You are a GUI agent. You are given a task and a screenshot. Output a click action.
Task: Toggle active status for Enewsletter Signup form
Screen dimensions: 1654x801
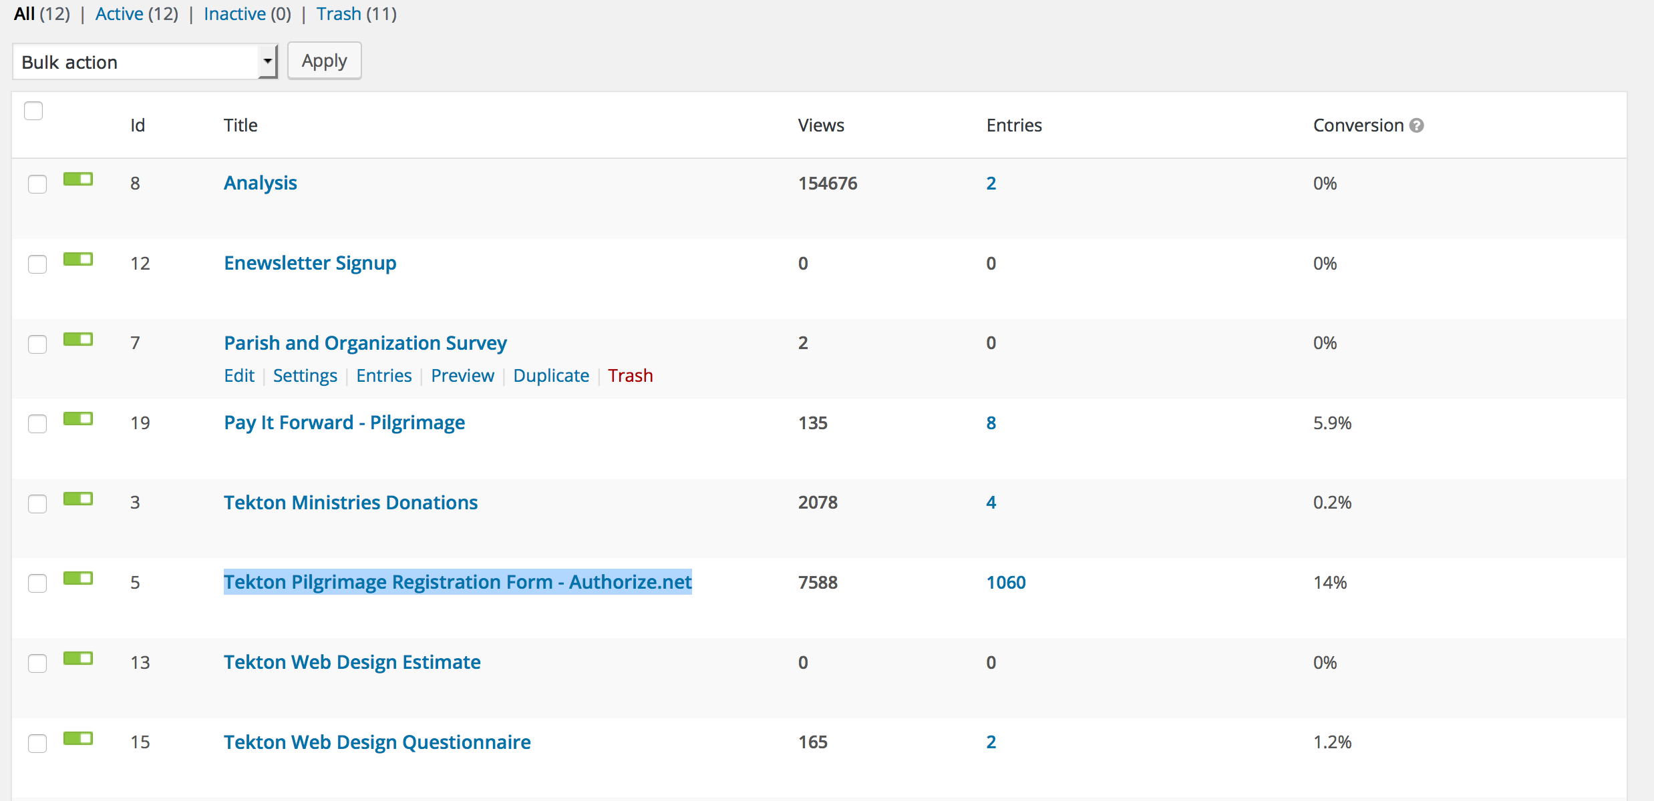point(78,259)
